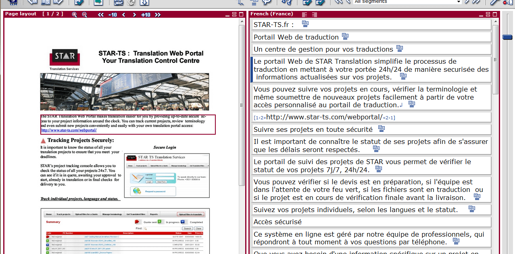This screenshot has height=254, width=515.
Task: Jump to first page with double-left arrows
Action: tap(101, 15)
